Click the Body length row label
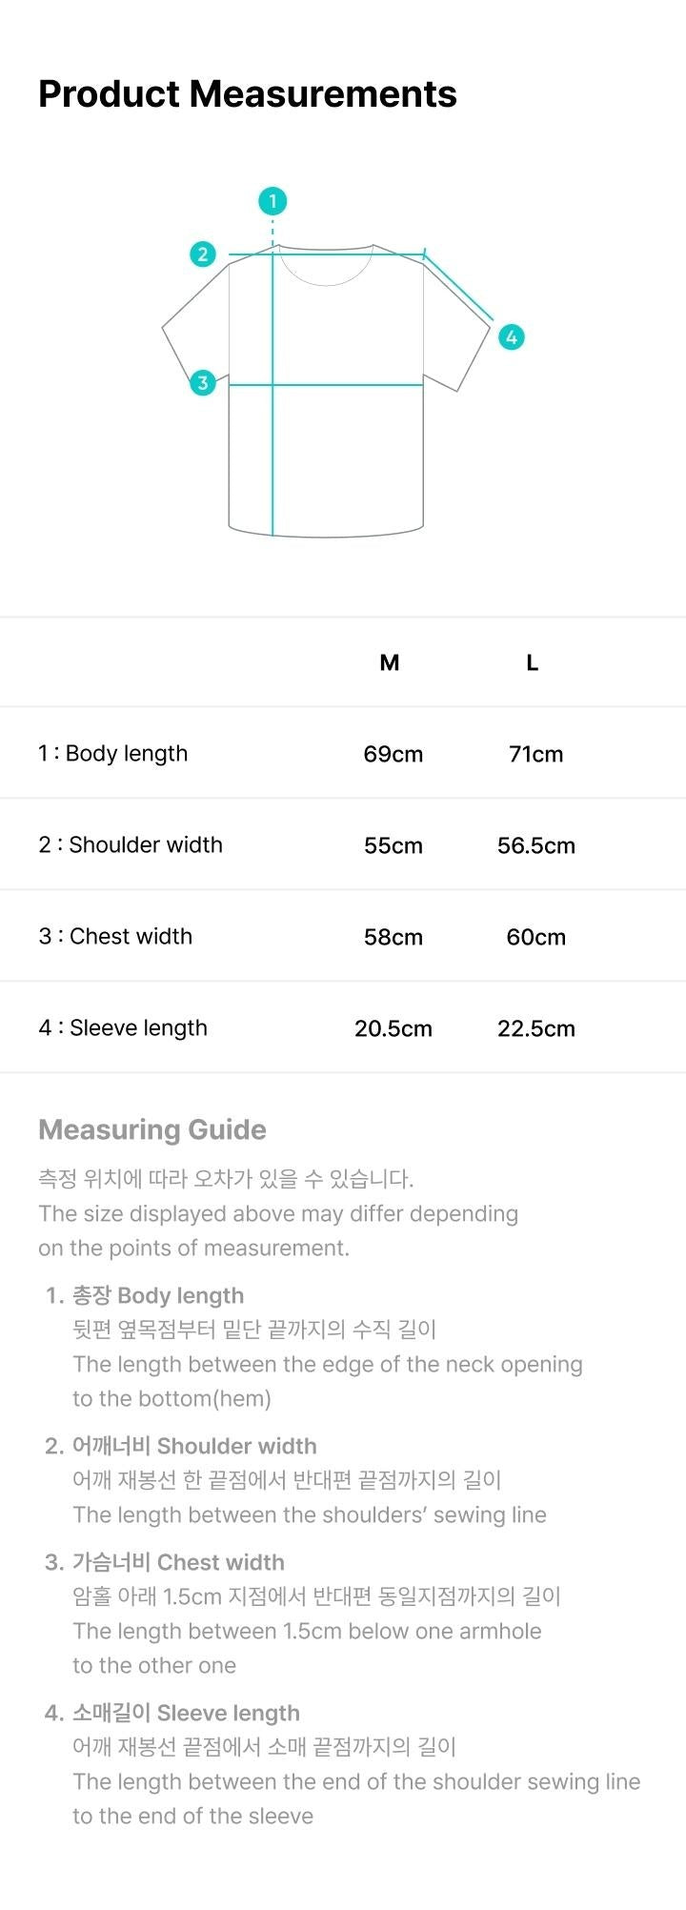 pos(113,753)
